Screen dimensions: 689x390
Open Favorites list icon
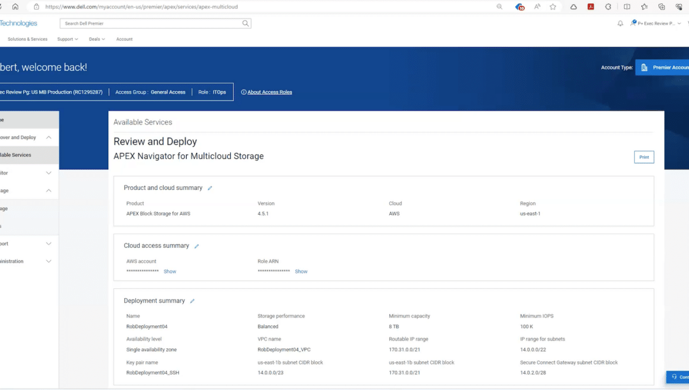pyautogui.click(x=644, y=6)
